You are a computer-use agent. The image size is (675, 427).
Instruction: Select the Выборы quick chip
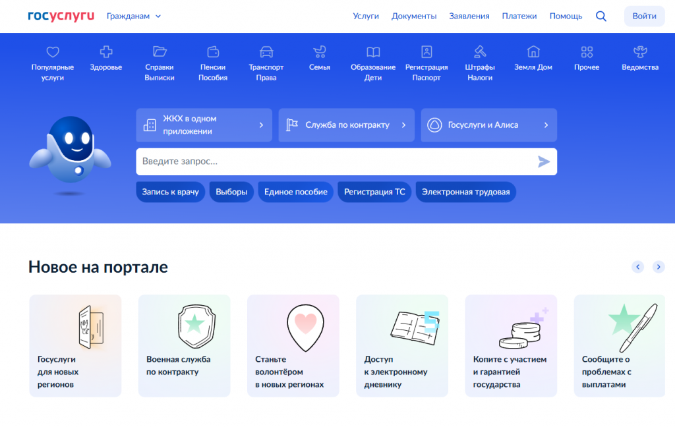pos(231,192)
